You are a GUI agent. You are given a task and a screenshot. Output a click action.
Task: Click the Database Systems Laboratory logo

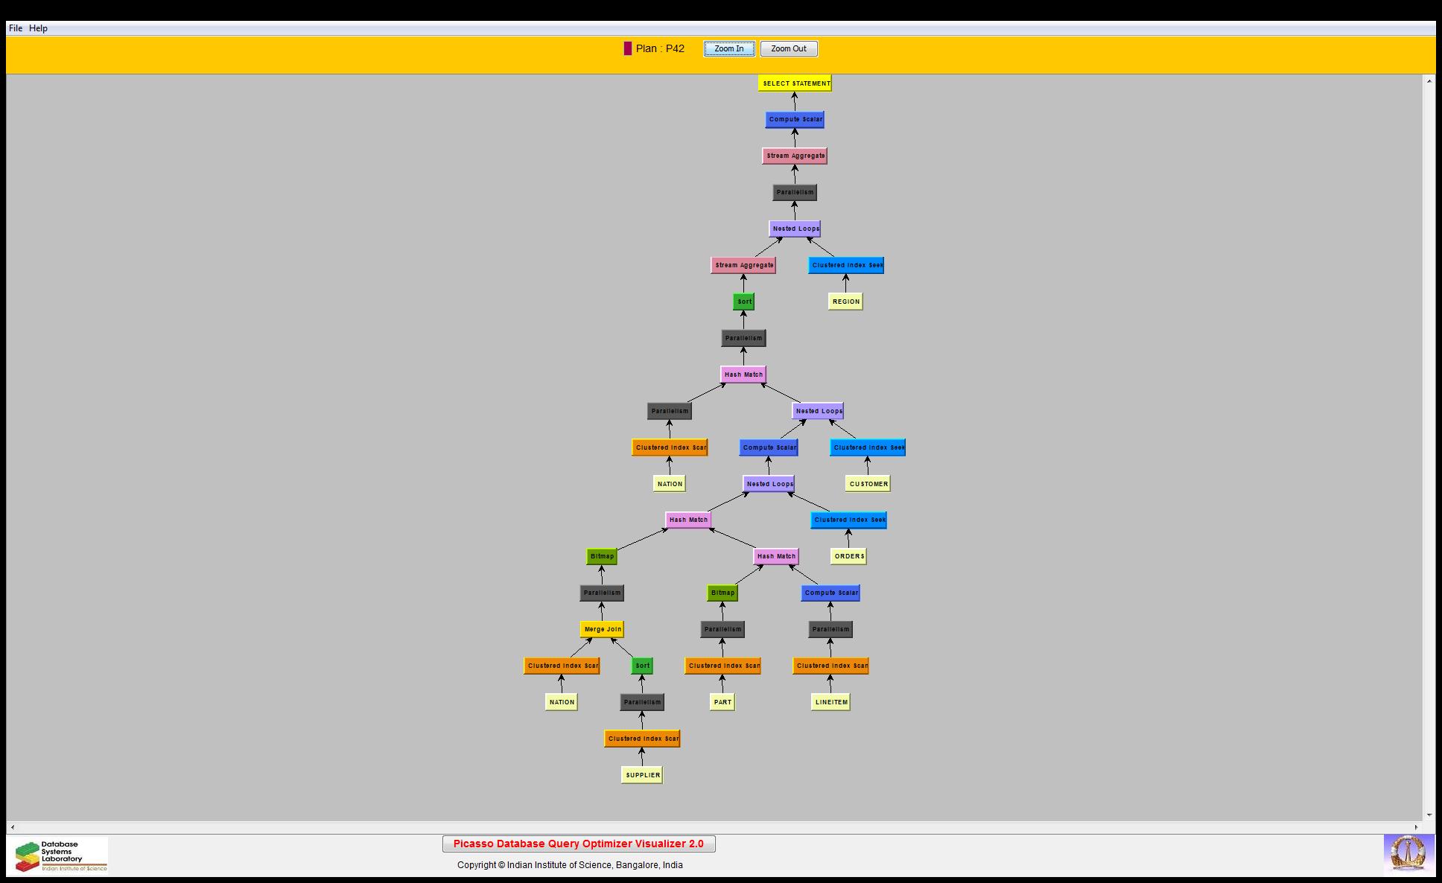61,855
